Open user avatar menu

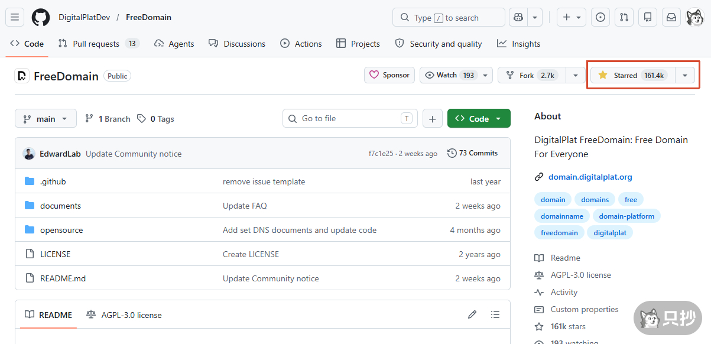click(695, 17)
